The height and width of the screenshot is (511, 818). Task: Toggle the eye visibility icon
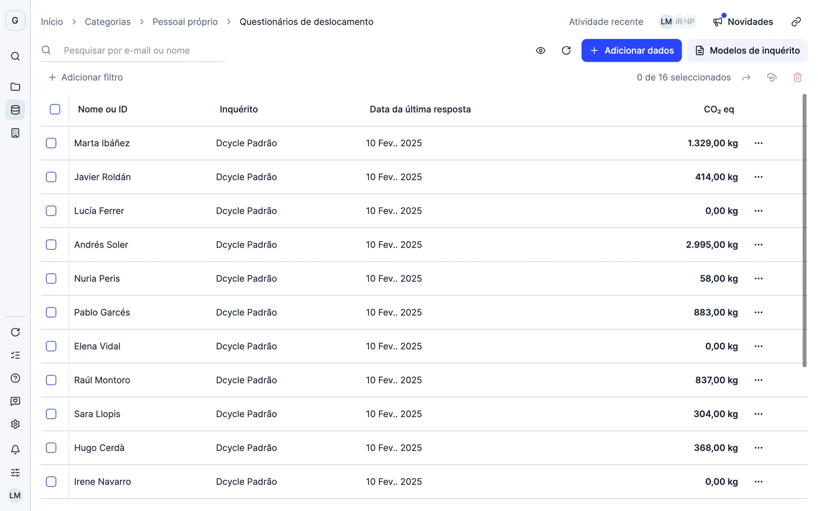pos(540,50)
